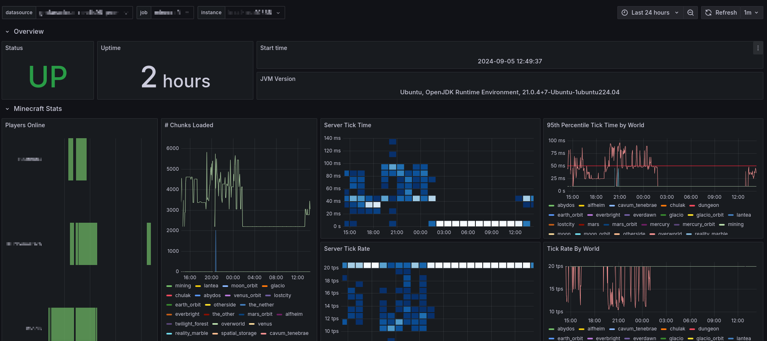Viewport: 767px width, 341px height.
Task: Click the Players Online panel title
Action: 25,125
